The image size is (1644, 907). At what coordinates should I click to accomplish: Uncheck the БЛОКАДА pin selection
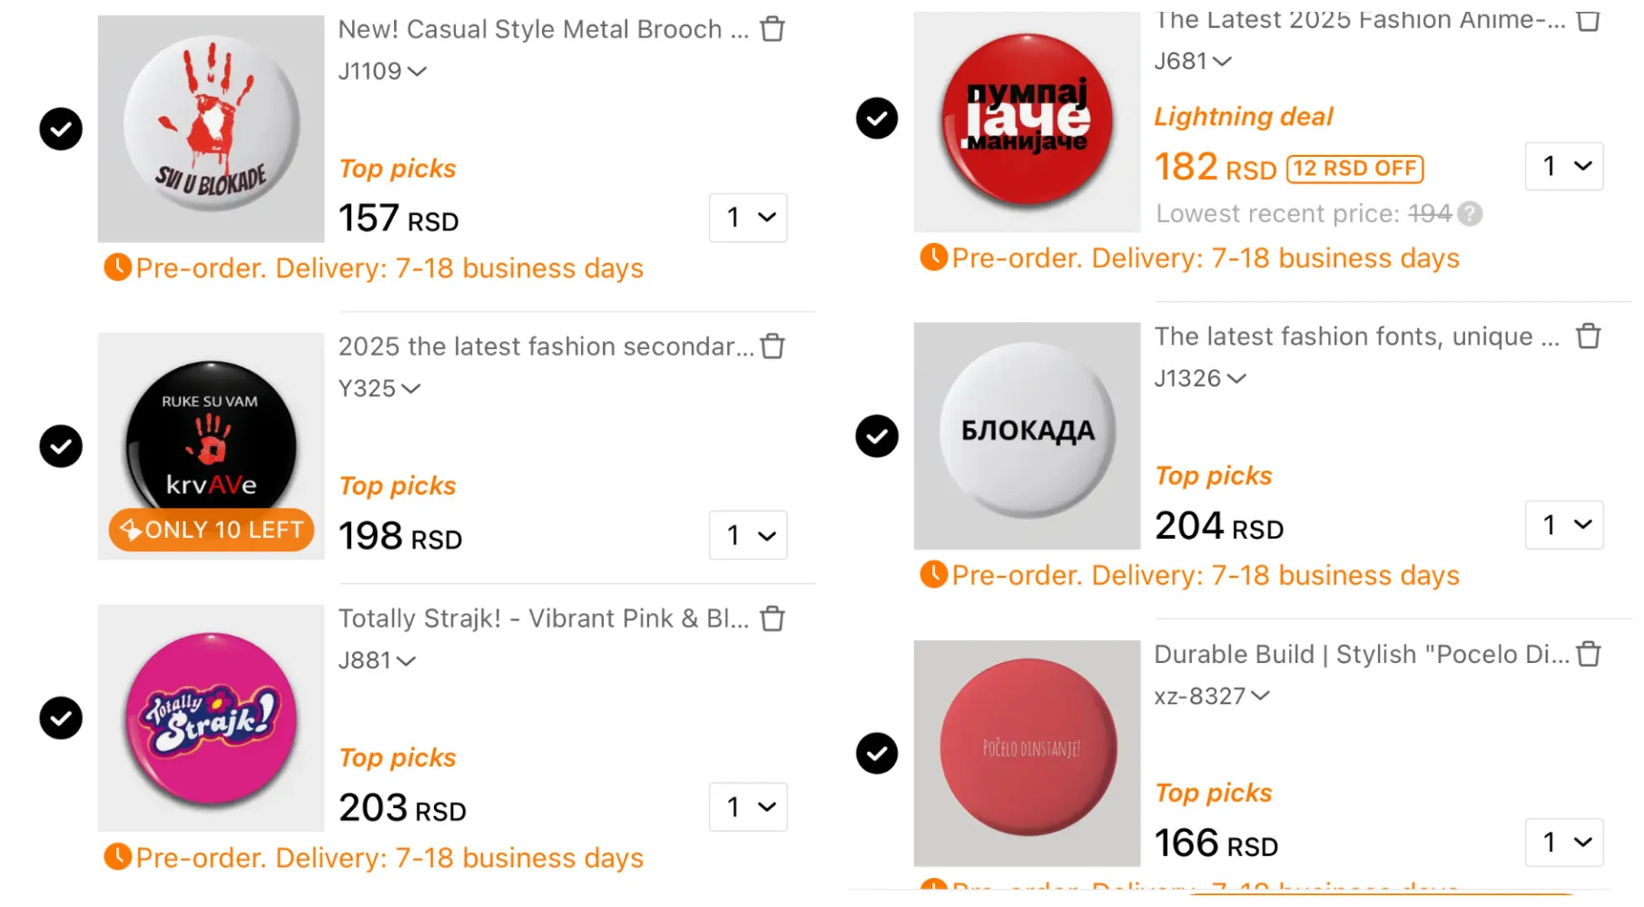click(876, 436)
